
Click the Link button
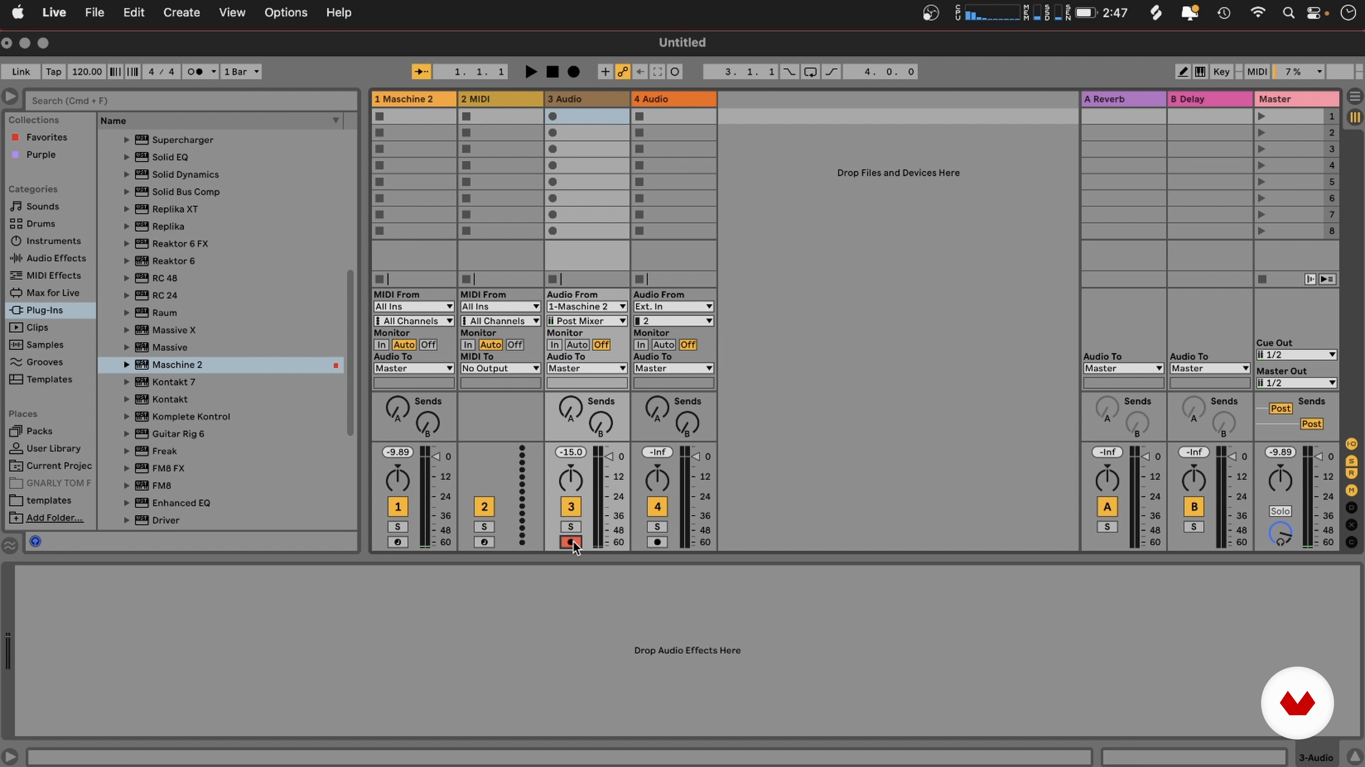pyautogui.click(x=21, y=71)
